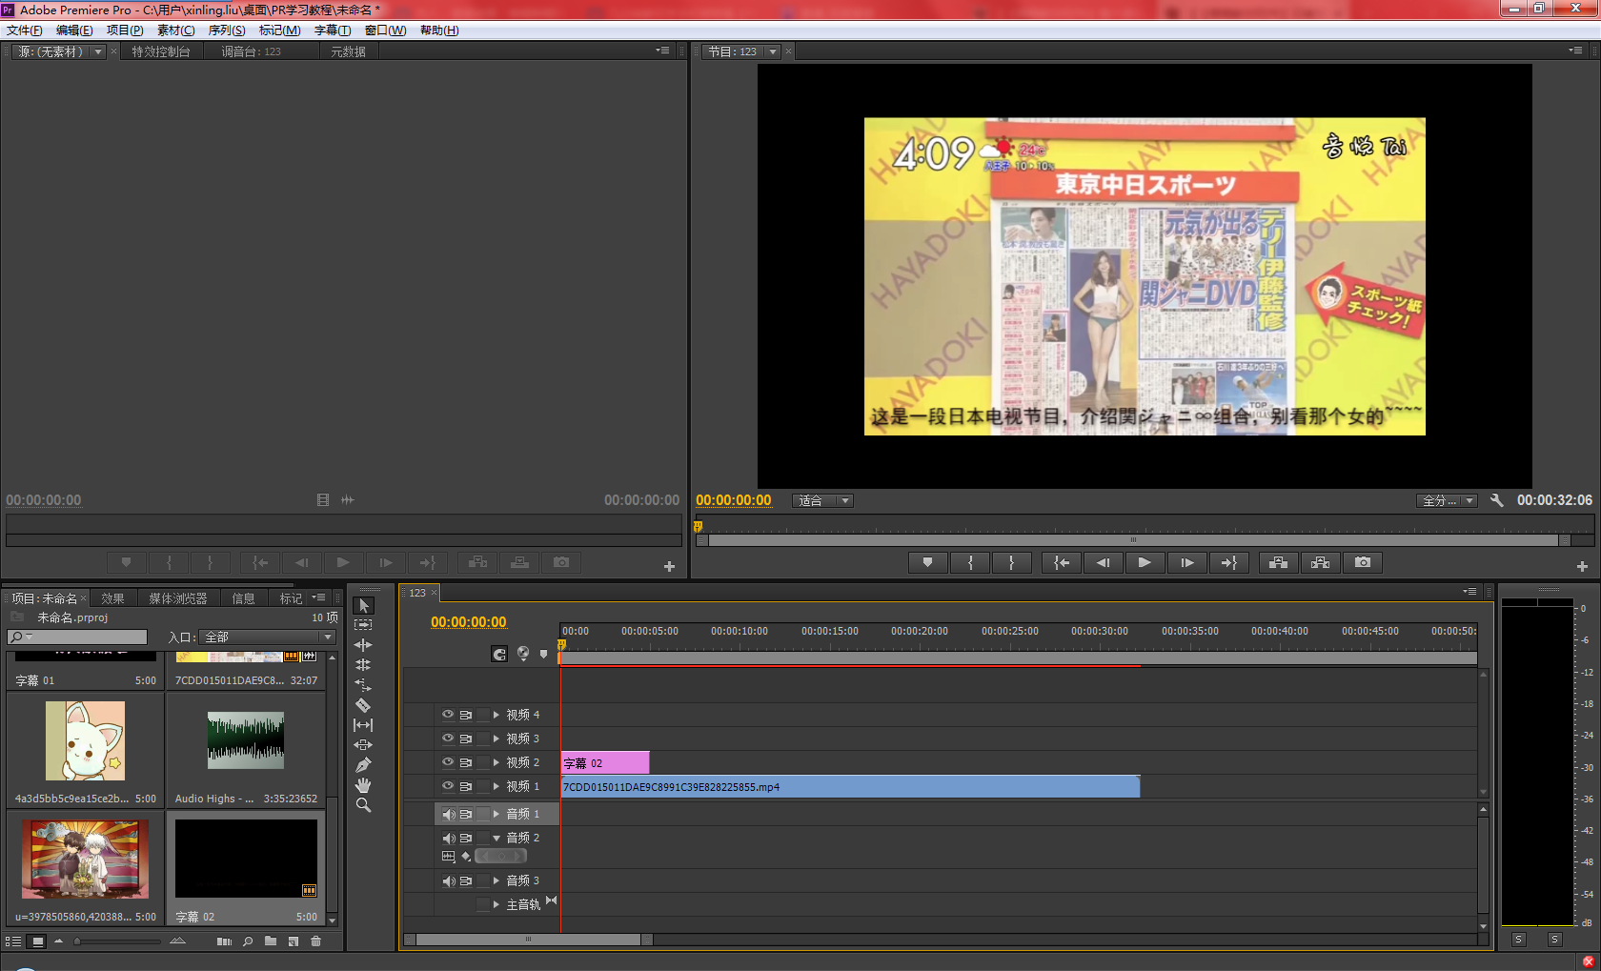This screenshot has width=1601, height=971.
Task: Select the Pen tool in tools panel
Action: click(363, 765)
